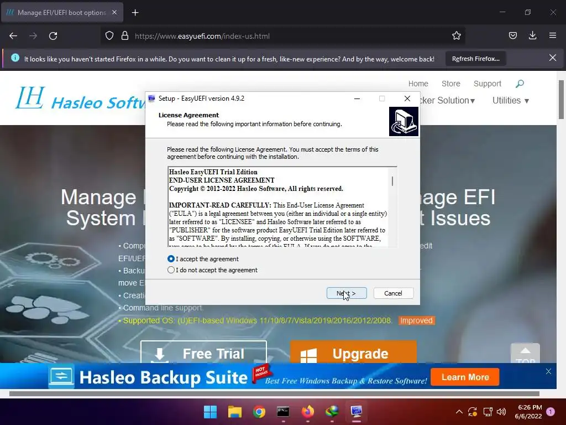Close the Manage EFI/UEFI boot options tab
The width and height of the screenshot is (566, 425).
[114, 12]
